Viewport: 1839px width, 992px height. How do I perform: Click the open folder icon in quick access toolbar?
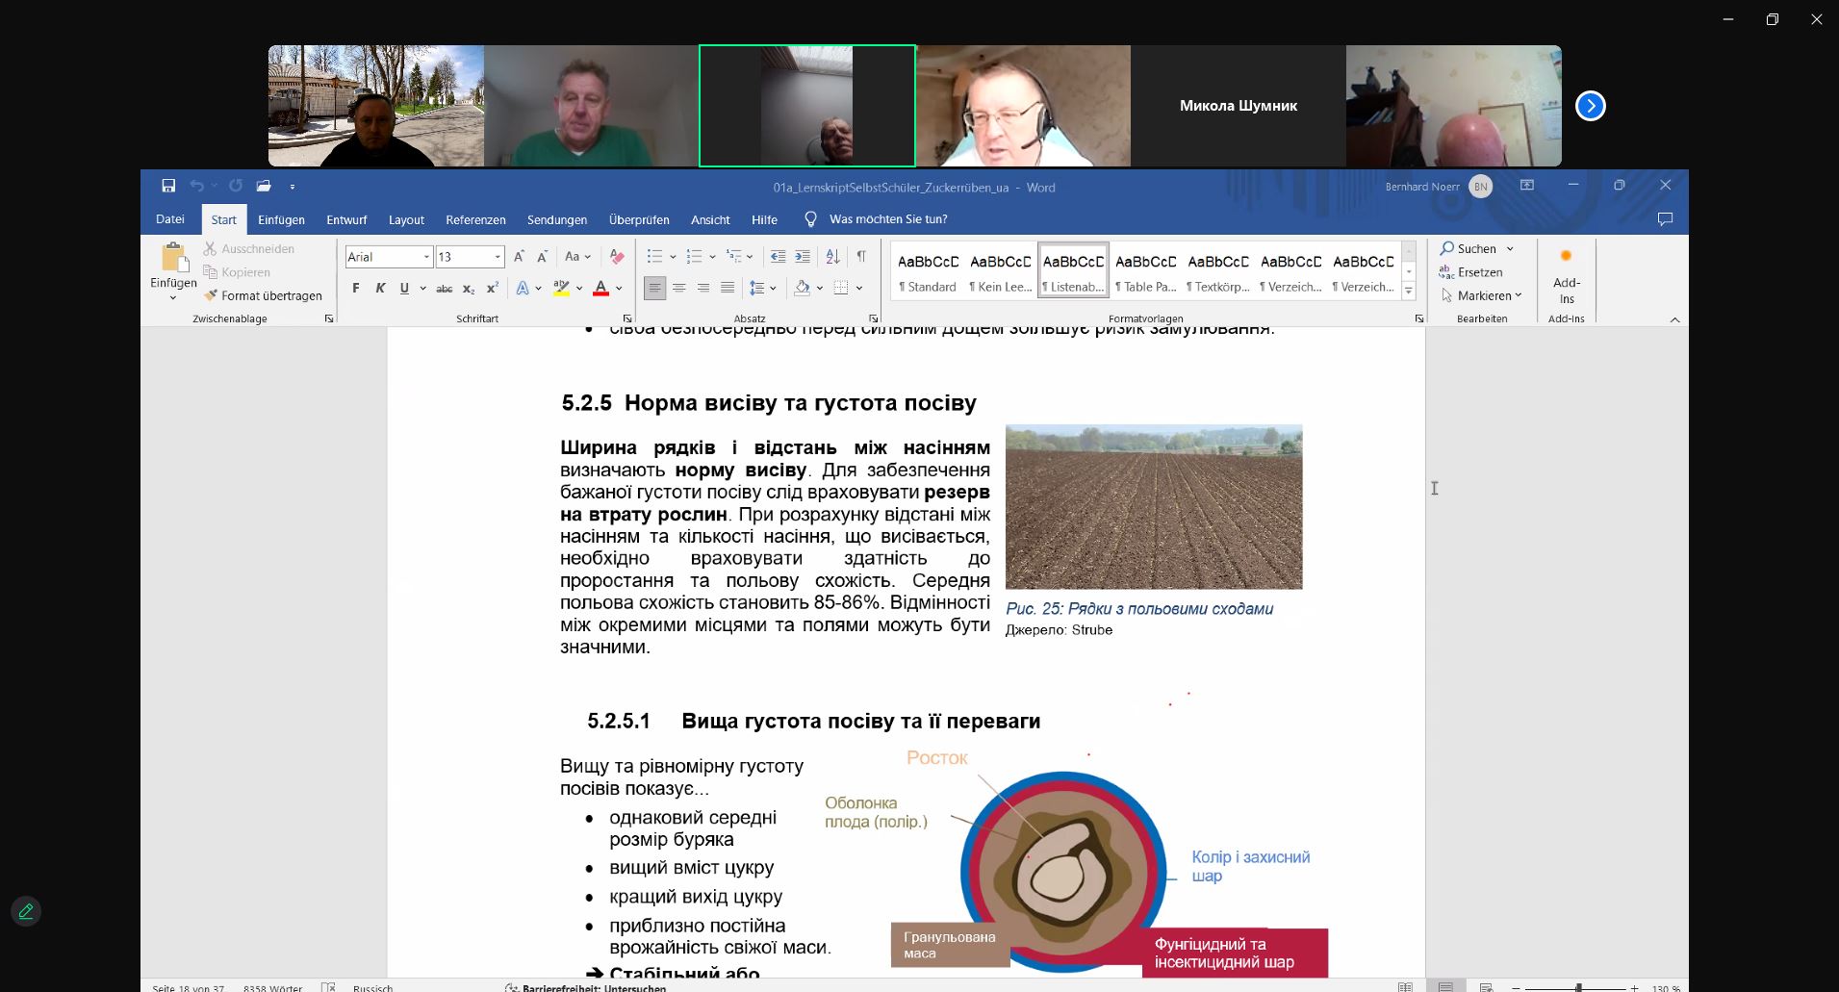pos(264,186)
